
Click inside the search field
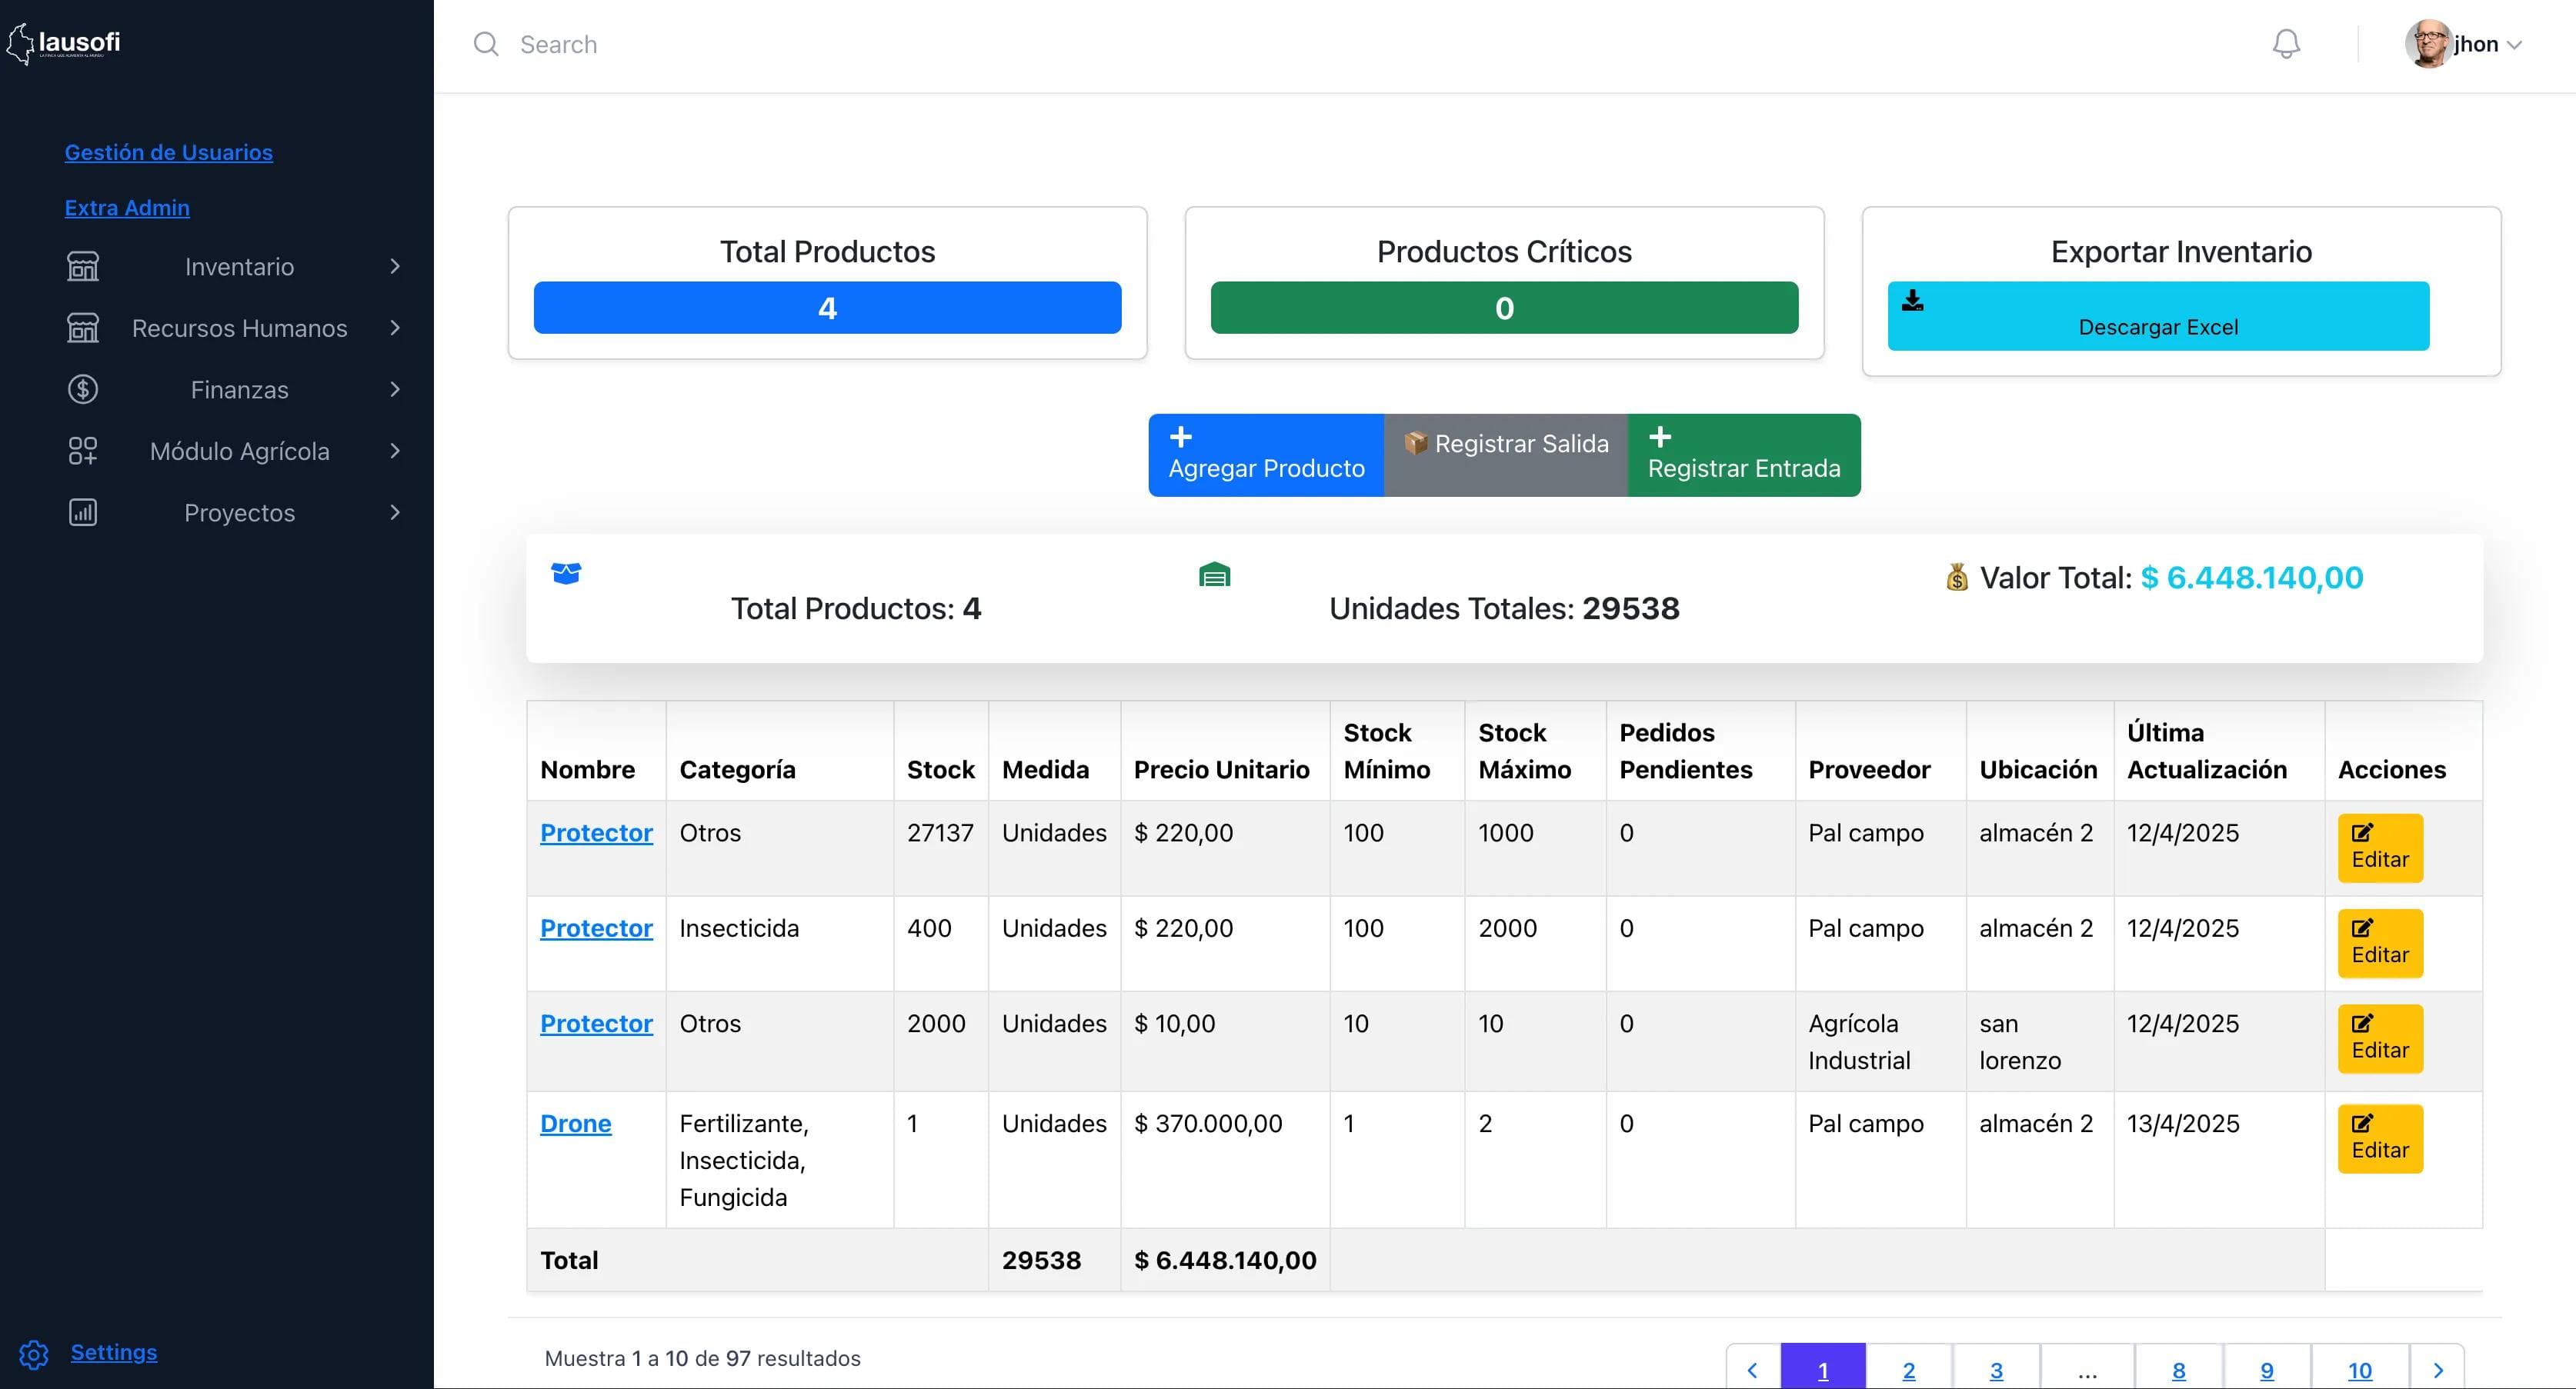[700, 44]
